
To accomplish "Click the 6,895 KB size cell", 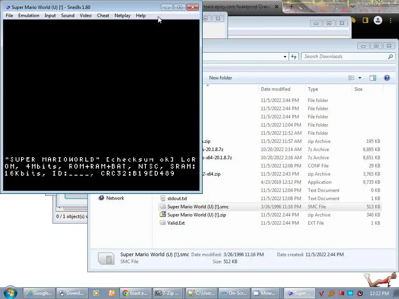I will coord(371,149).
